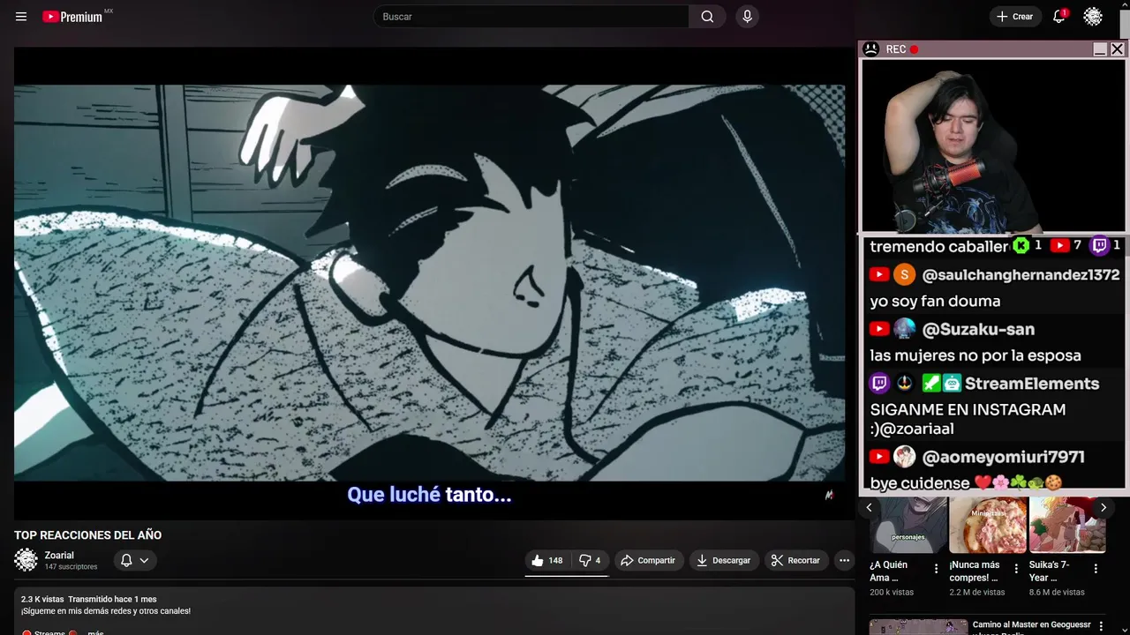The height and width of the screenshot is (635, 1130).
Task: Clip the video with Recortar
Action: click(x=795, y=560)
